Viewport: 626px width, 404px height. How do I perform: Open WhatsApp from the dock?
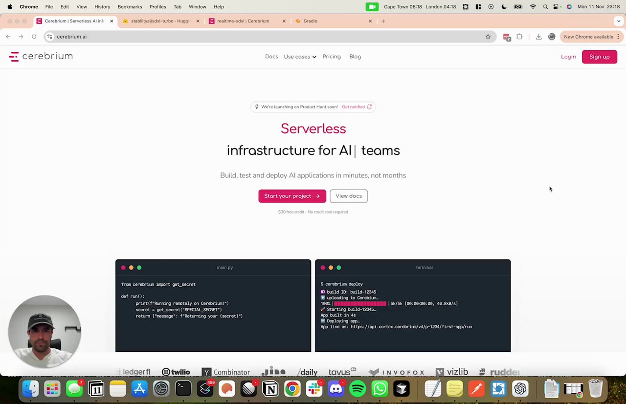click(x=380, y=389)
